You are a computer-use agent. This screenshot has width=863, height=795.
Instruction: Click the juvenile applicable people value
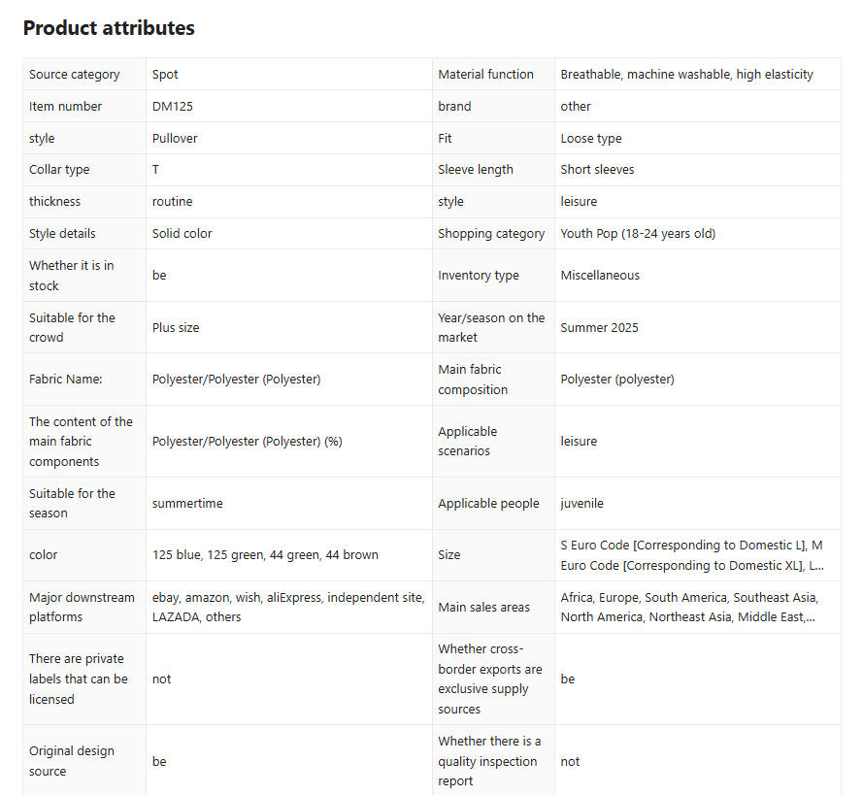click(581, 503)
